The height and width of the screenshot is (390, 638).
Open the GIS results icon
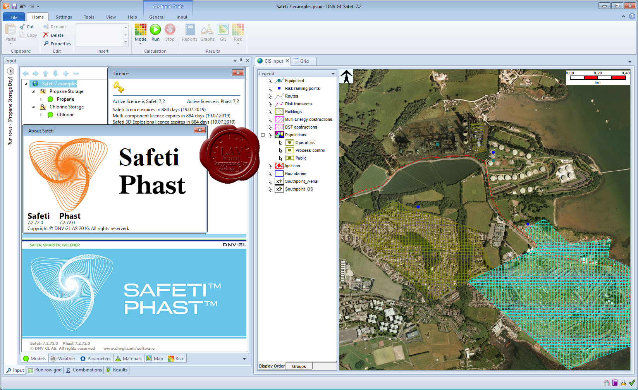point(223,29)
